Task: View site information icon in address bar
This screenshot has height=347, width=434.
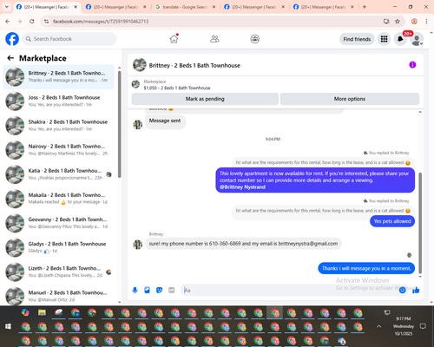Action: pyautogui.click(x=46, y=21)
